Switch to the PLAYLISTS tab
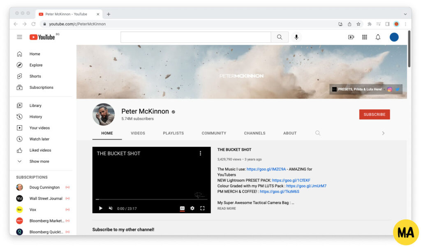This screenshot has height=247, width=421. tap(173, 133)
